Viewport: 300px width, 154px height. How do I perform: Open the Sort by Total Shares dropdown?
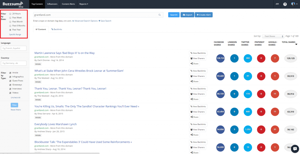[273, 36]
